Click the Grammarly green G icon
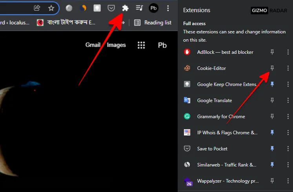Screen dimensions: 293x192 [187, 116]
